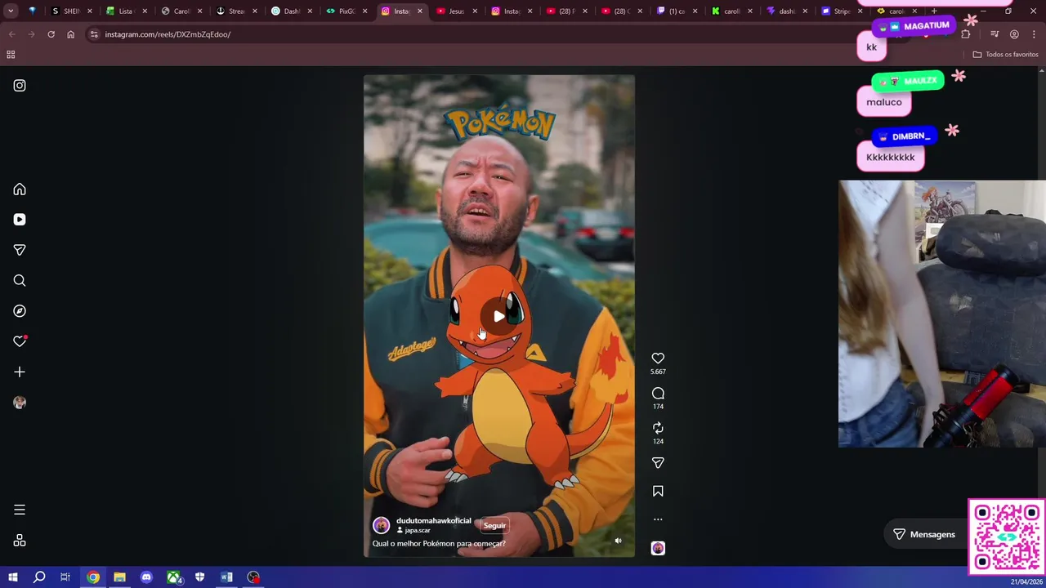Open Microsoft Word from the taskbar
Viewport: 1046px width, 588px height.
226,577
